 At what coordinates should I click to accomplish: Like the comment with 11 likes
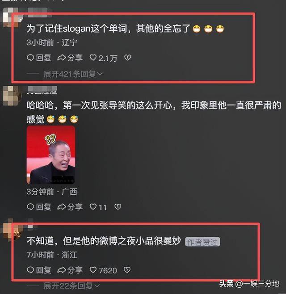pos(98,207)
